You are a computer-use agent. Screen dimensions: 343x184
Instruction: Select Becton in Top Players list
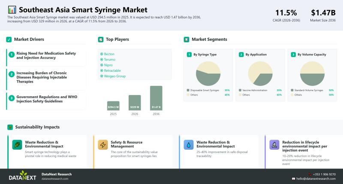click(x=109, y=54)
